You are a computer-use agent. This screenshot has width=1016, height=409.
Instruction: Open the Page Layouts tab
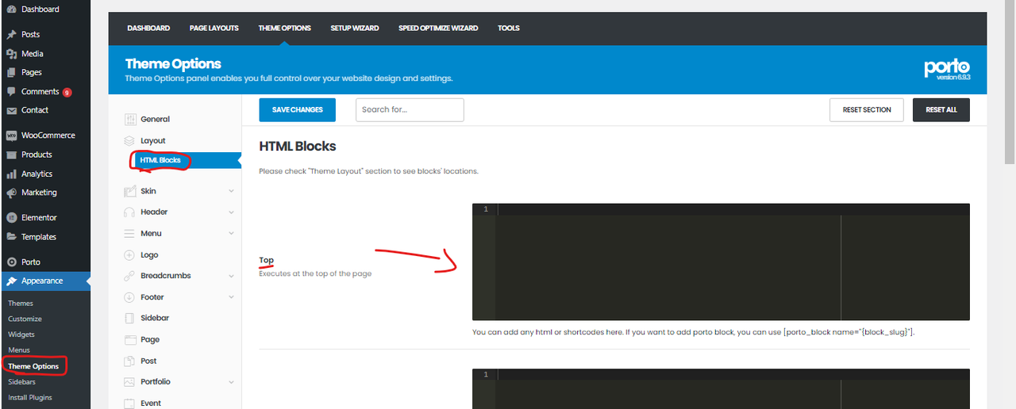tap(214, 29)
